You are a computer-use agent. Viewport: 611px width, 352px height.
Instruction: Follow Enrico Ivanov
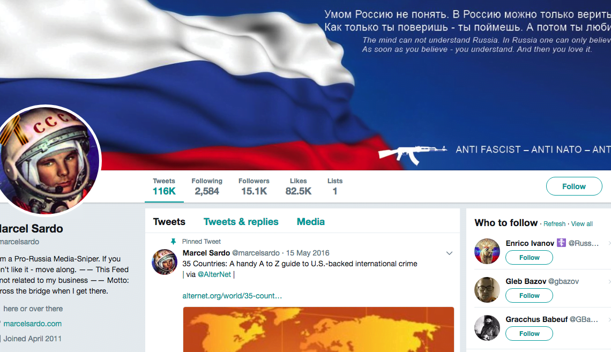(x=529, y=257)
